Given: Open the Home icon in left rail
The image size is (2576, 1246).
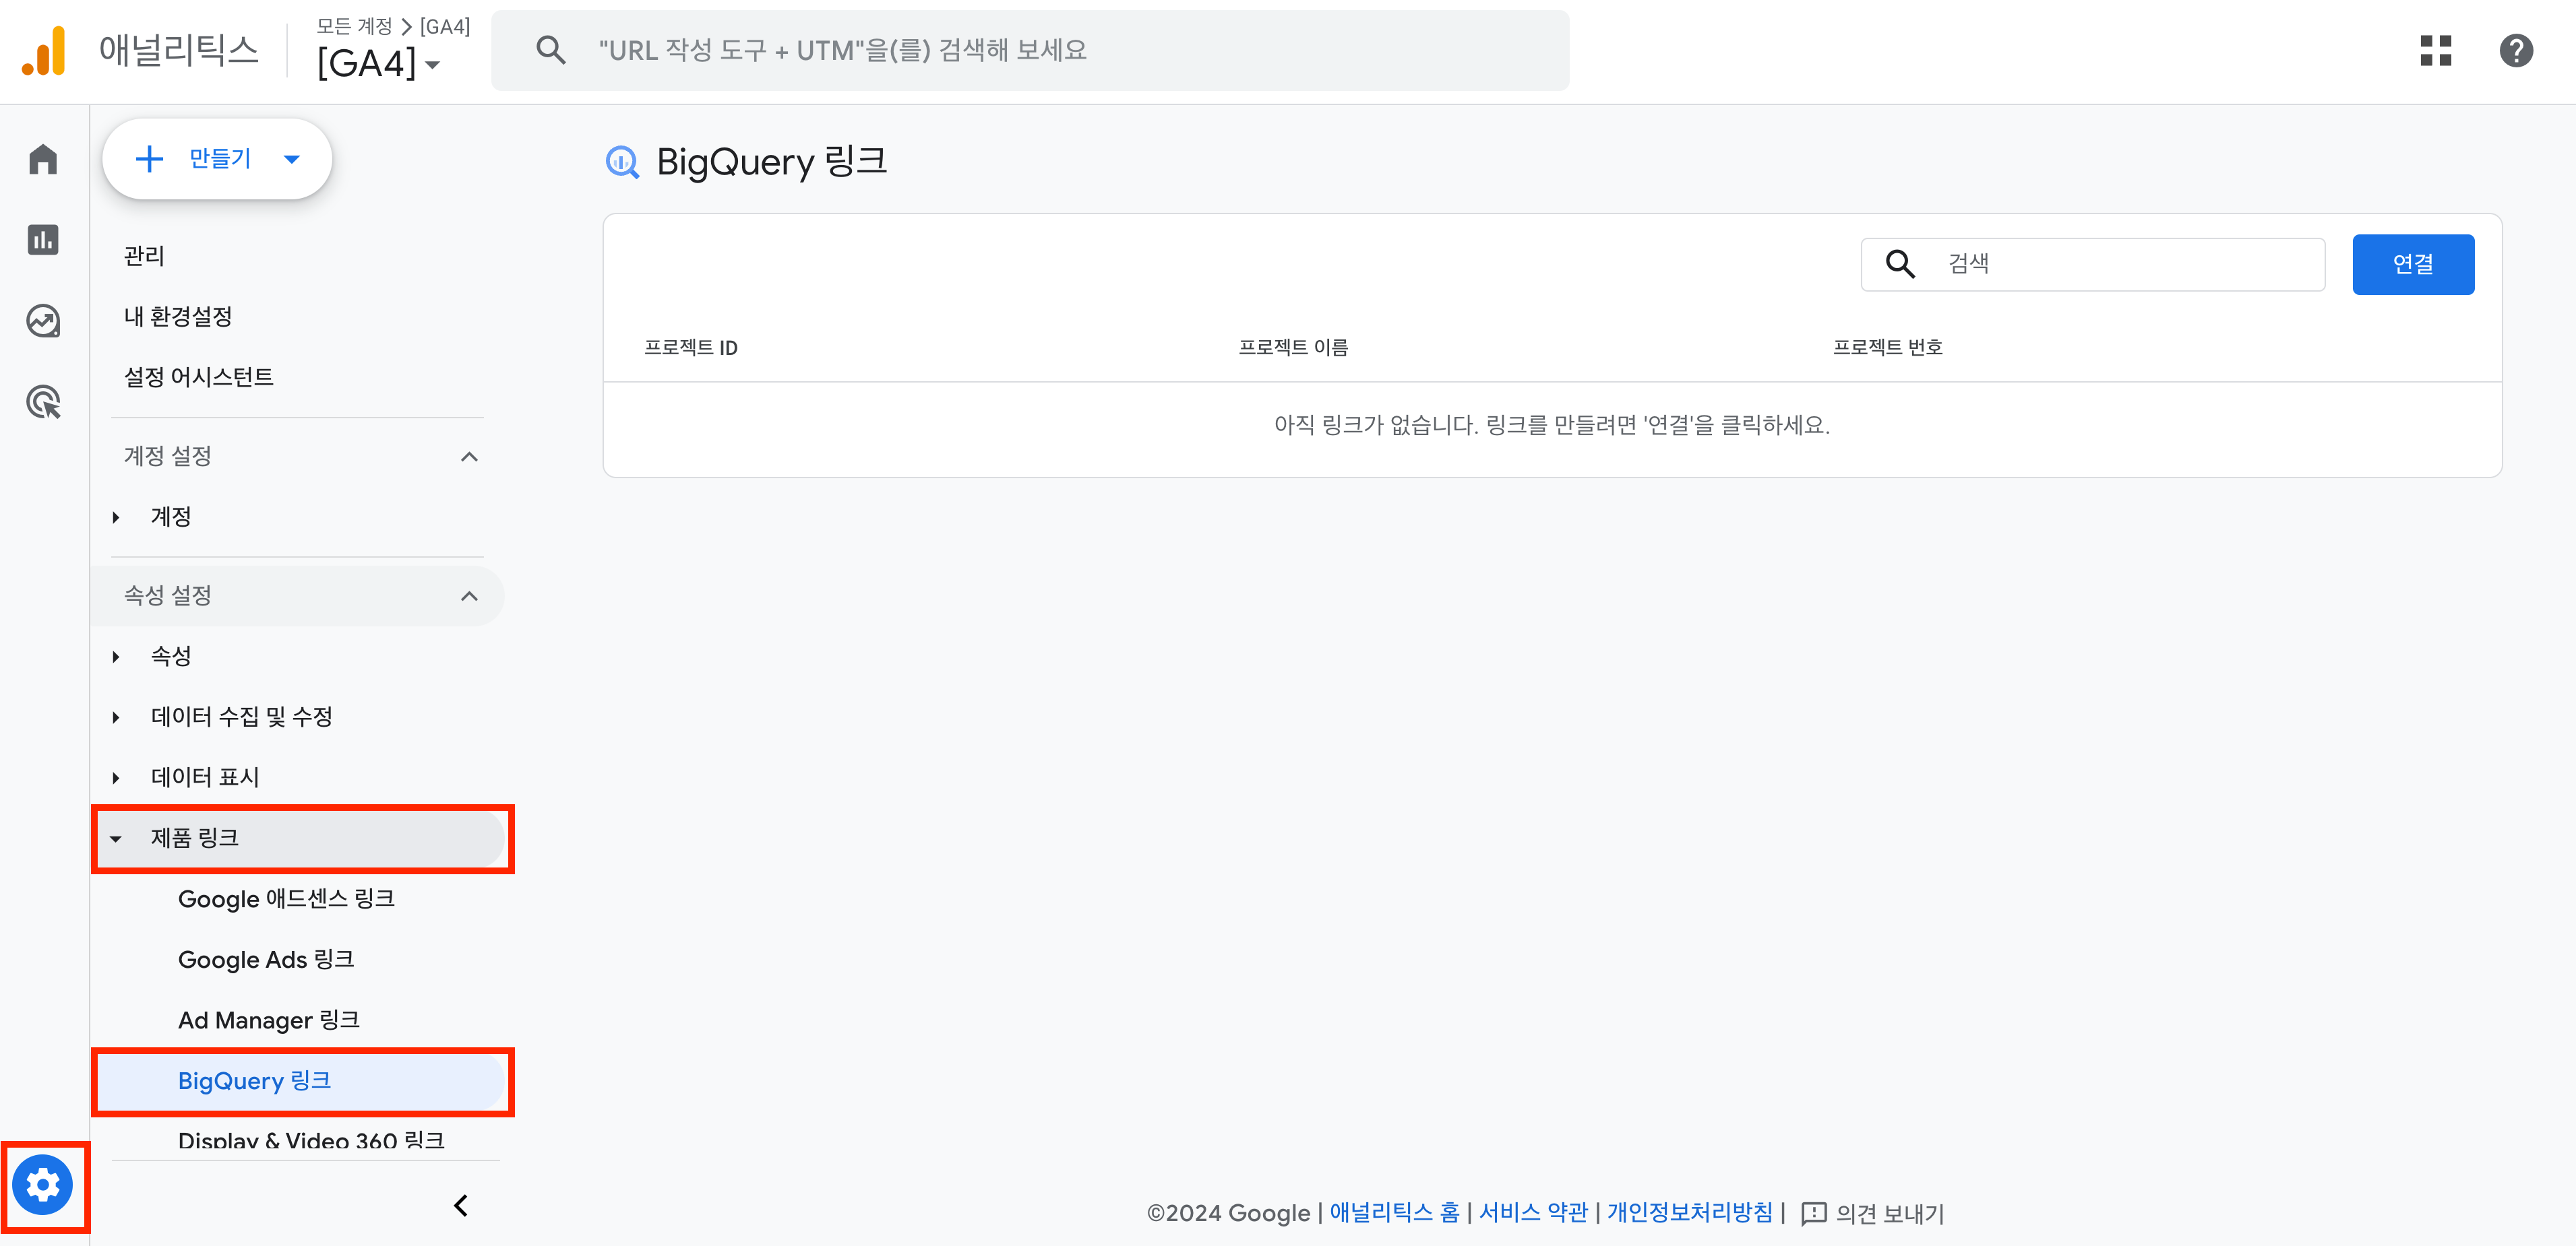Looking at the screenshot, I should [43, 159].
